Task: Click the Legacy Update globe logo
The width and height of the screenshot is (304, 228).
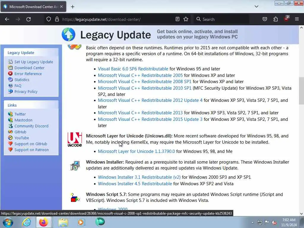Action: pyautogui.click(x=69, y=34)
